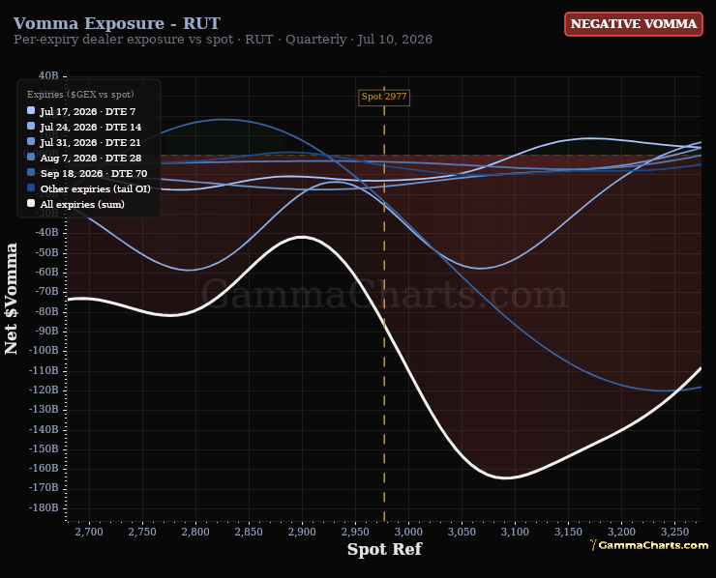Click the 3,000 tick on Spot Ref axis
Viewport: 716px width, 578px height.
408,532
